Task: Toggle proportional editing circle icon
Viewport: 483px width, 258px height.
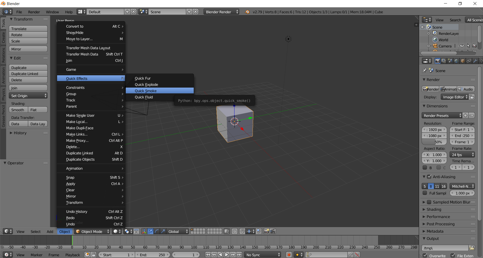Action: [234, 231]
